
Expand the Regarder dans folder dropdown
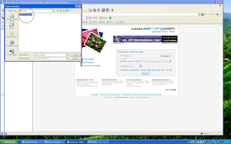click(x=53, y=11)
